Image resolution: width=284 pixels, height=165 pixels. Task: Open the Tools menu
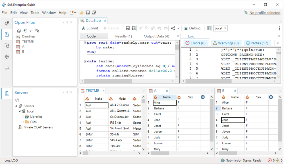[35, 13]
